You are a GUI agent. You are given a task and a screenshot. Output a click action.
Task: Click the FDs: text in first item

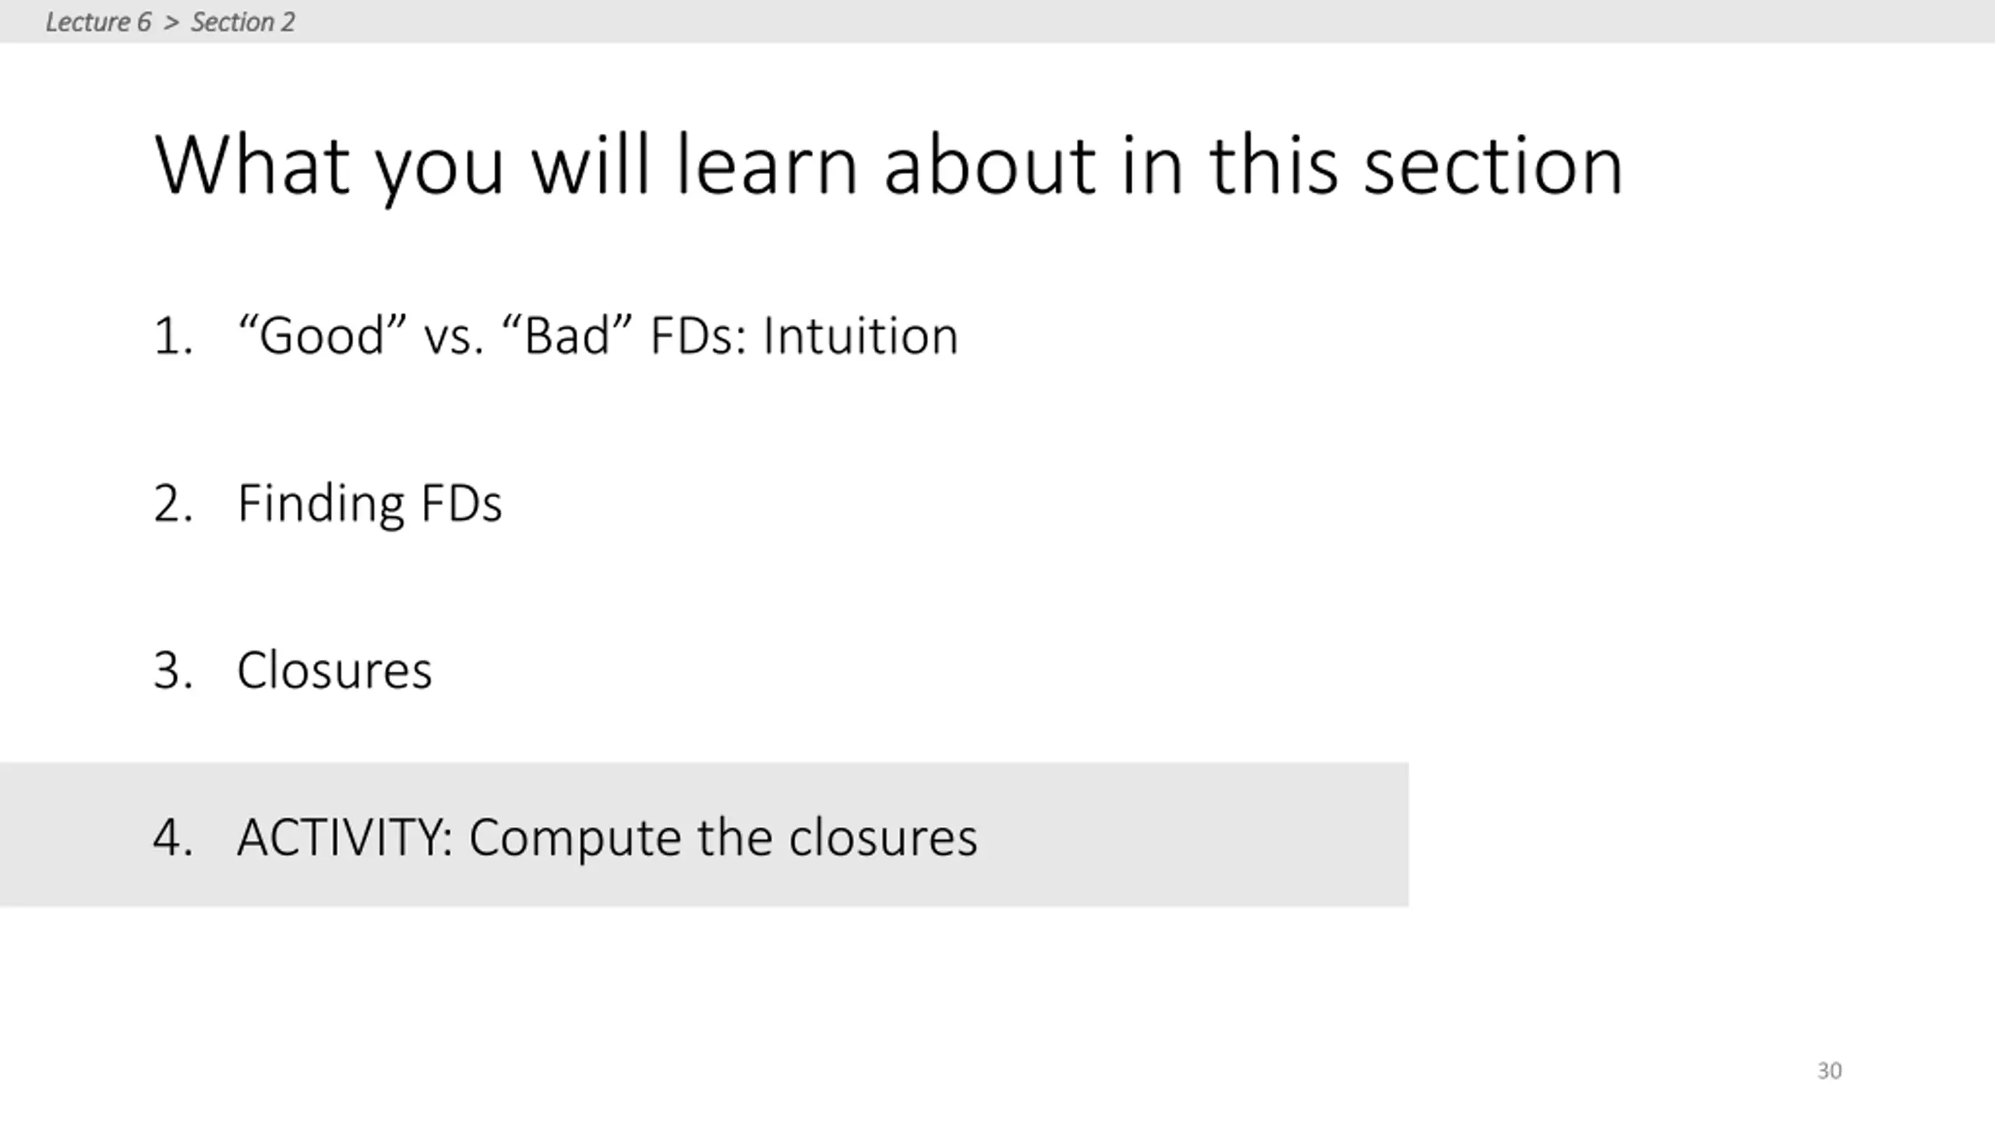coord(698,336)
